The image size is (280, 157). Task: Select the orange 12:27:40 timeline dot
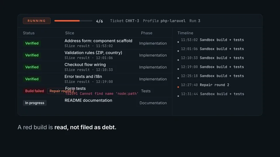[x=178, y=87]
